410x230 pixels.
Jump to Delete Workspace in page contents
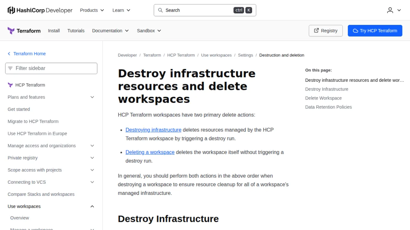point(323,98)
